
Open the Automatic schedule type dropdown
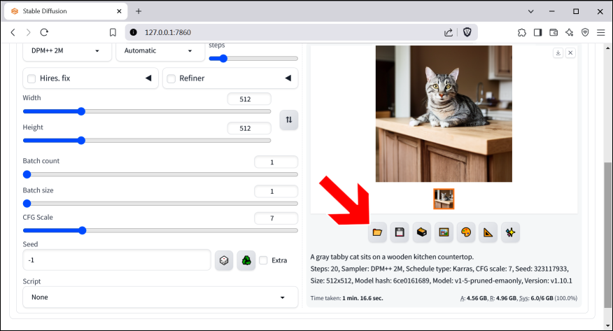pyautogui.click(x=157, y=50)
